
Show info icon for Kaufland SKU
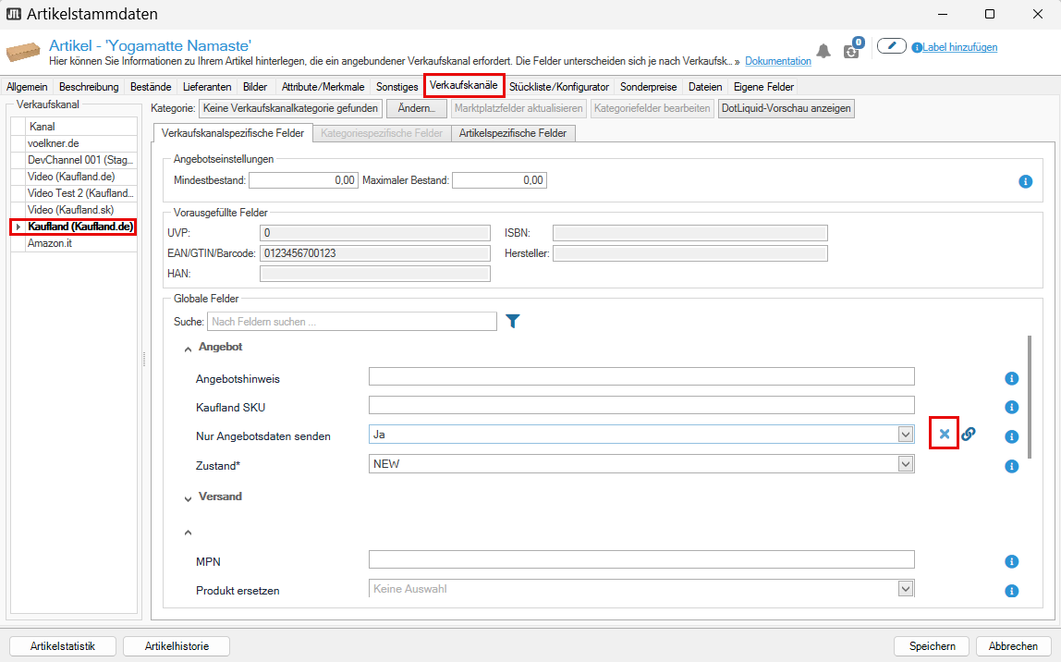click(x=1011, y=407)
